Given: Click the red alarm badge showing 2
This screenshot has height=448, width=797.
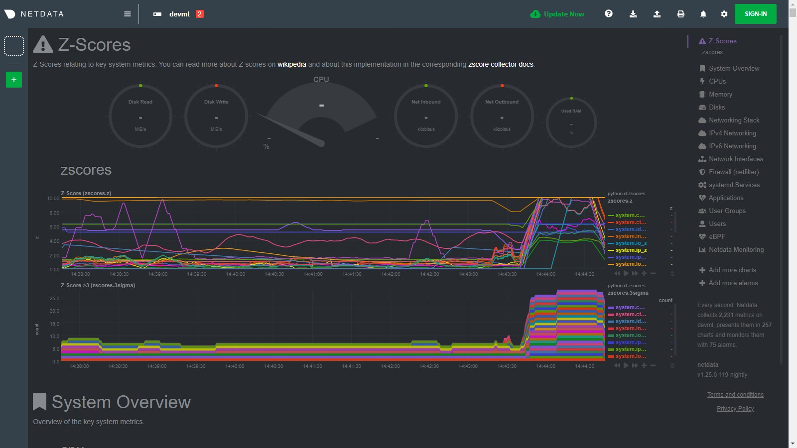Looking at the screenshot, I should [200, 14].
